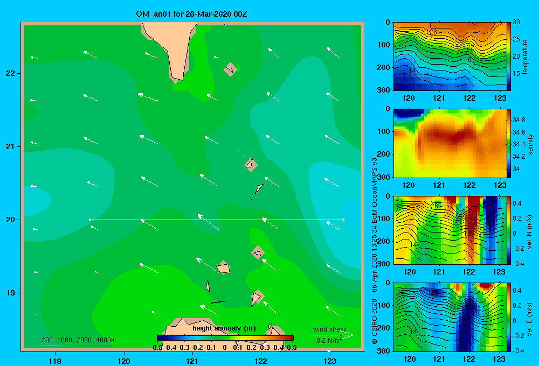Click the '0.2 N/m' wind stress value
This screenshot has width=539, height=366.
pyautogui.click(x=329, y=340)
